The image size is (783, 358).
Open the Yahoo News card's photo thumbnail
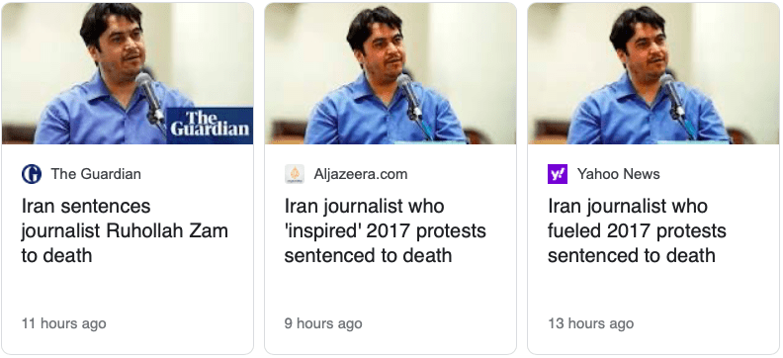(x=653, y=73)
